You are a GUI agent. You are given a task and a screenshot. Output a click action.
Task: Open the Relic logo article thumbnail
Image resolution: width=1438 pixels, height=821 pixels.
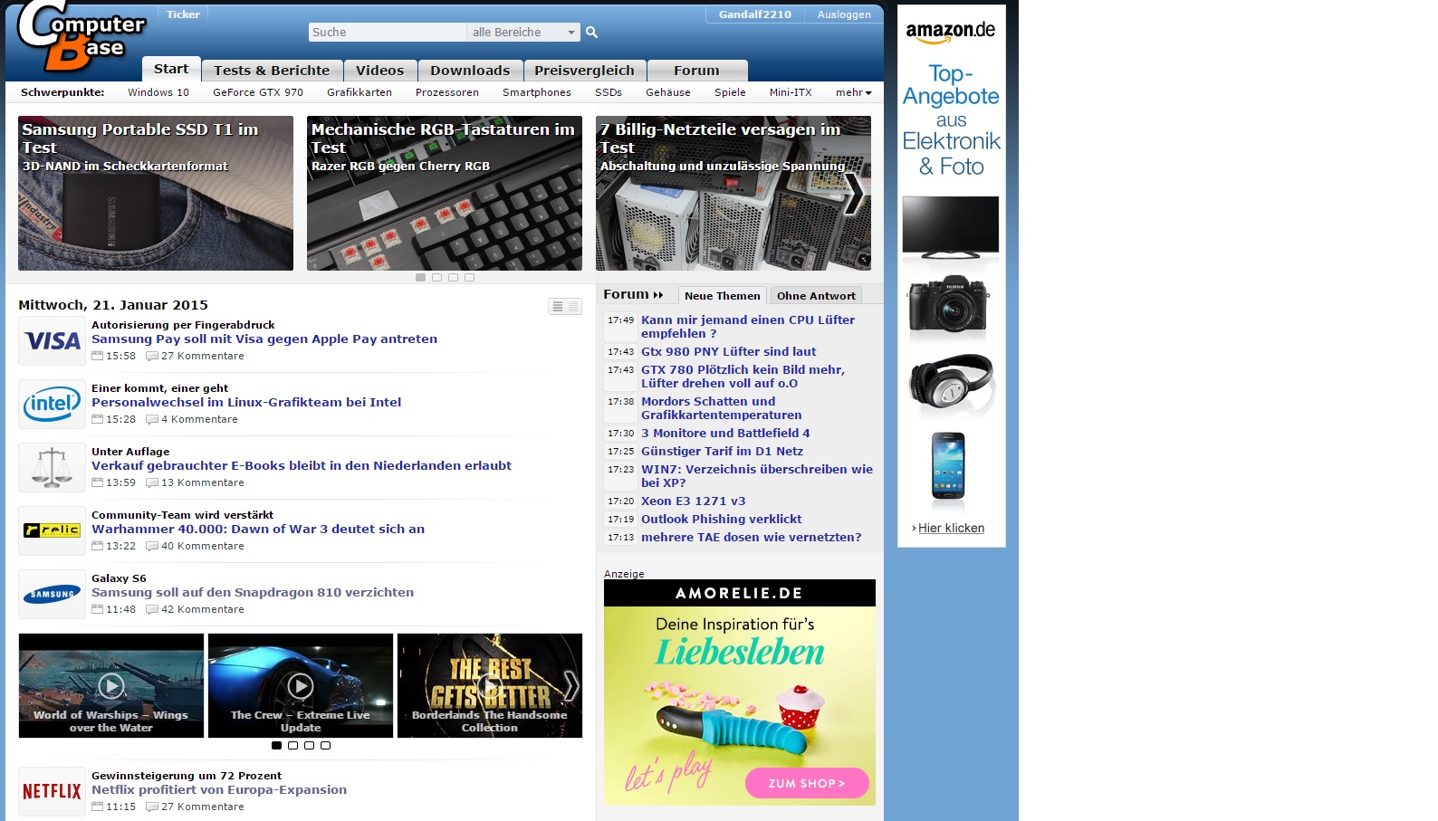[52, 531]
